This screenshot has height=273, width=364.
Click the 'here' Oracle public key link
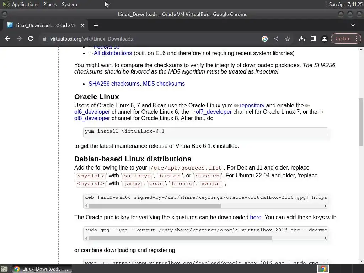pyautogui.click(x=256, y=218)
